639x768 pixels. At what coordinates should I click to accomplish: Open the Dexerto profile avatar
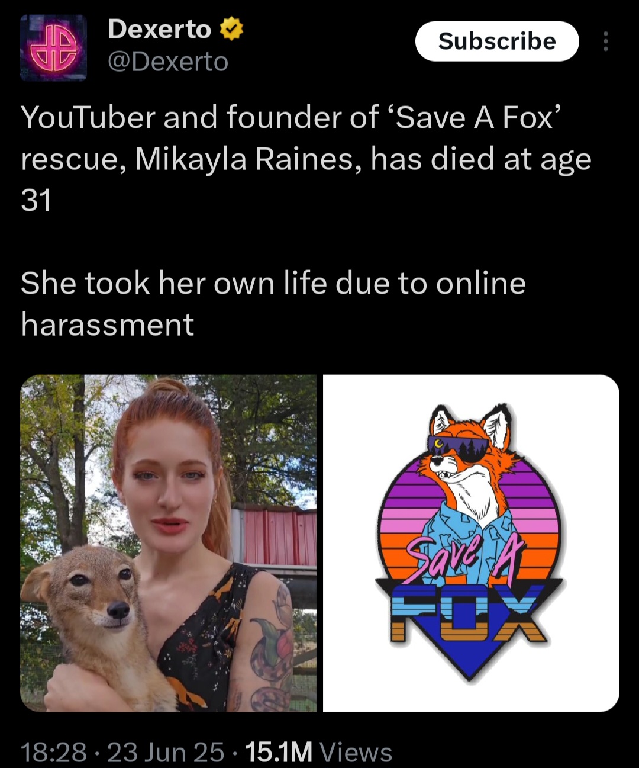pos(53,47)
